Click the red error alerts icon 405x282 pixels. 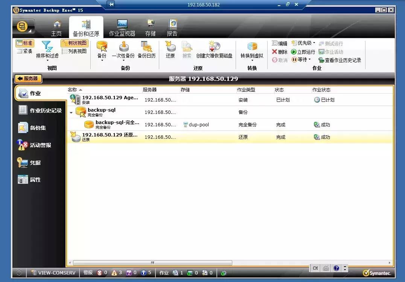point(99,273)
